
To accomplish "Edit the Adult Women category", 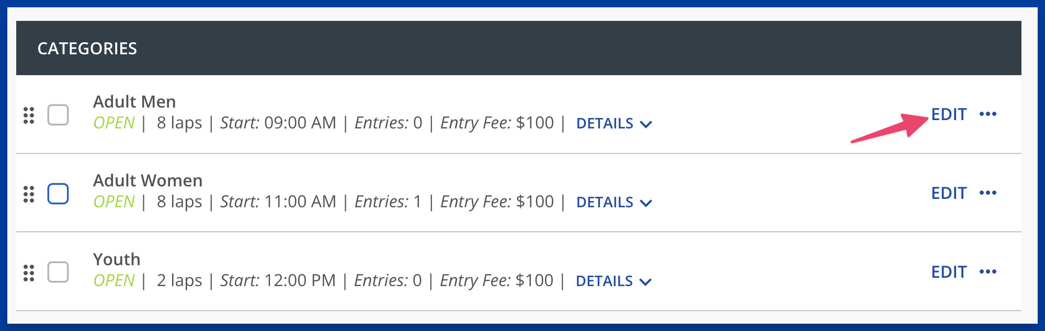I will (x=949, y=193).
